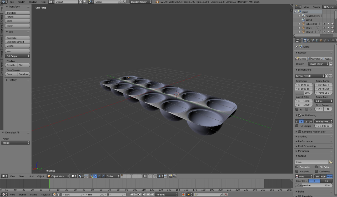Uncheck the File Extensions option
This screenshot has width=337, height=197.
coord(316,167)
